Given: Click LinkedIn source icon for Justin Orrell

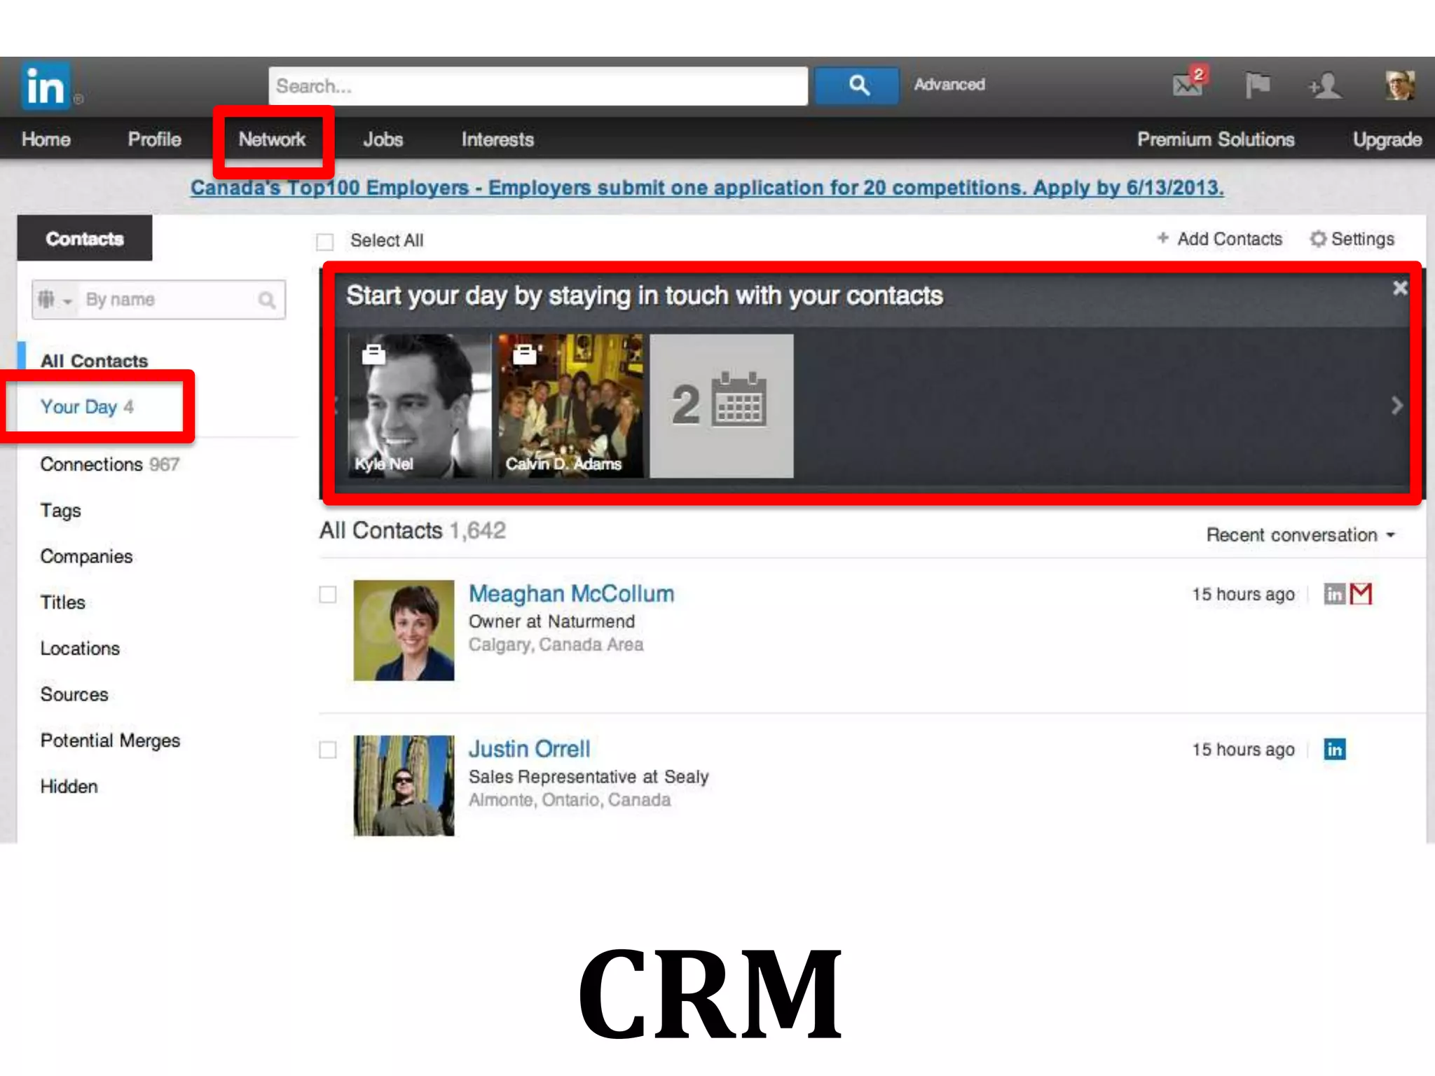Looking at the screenshot, I should (x=1334, y=750).
